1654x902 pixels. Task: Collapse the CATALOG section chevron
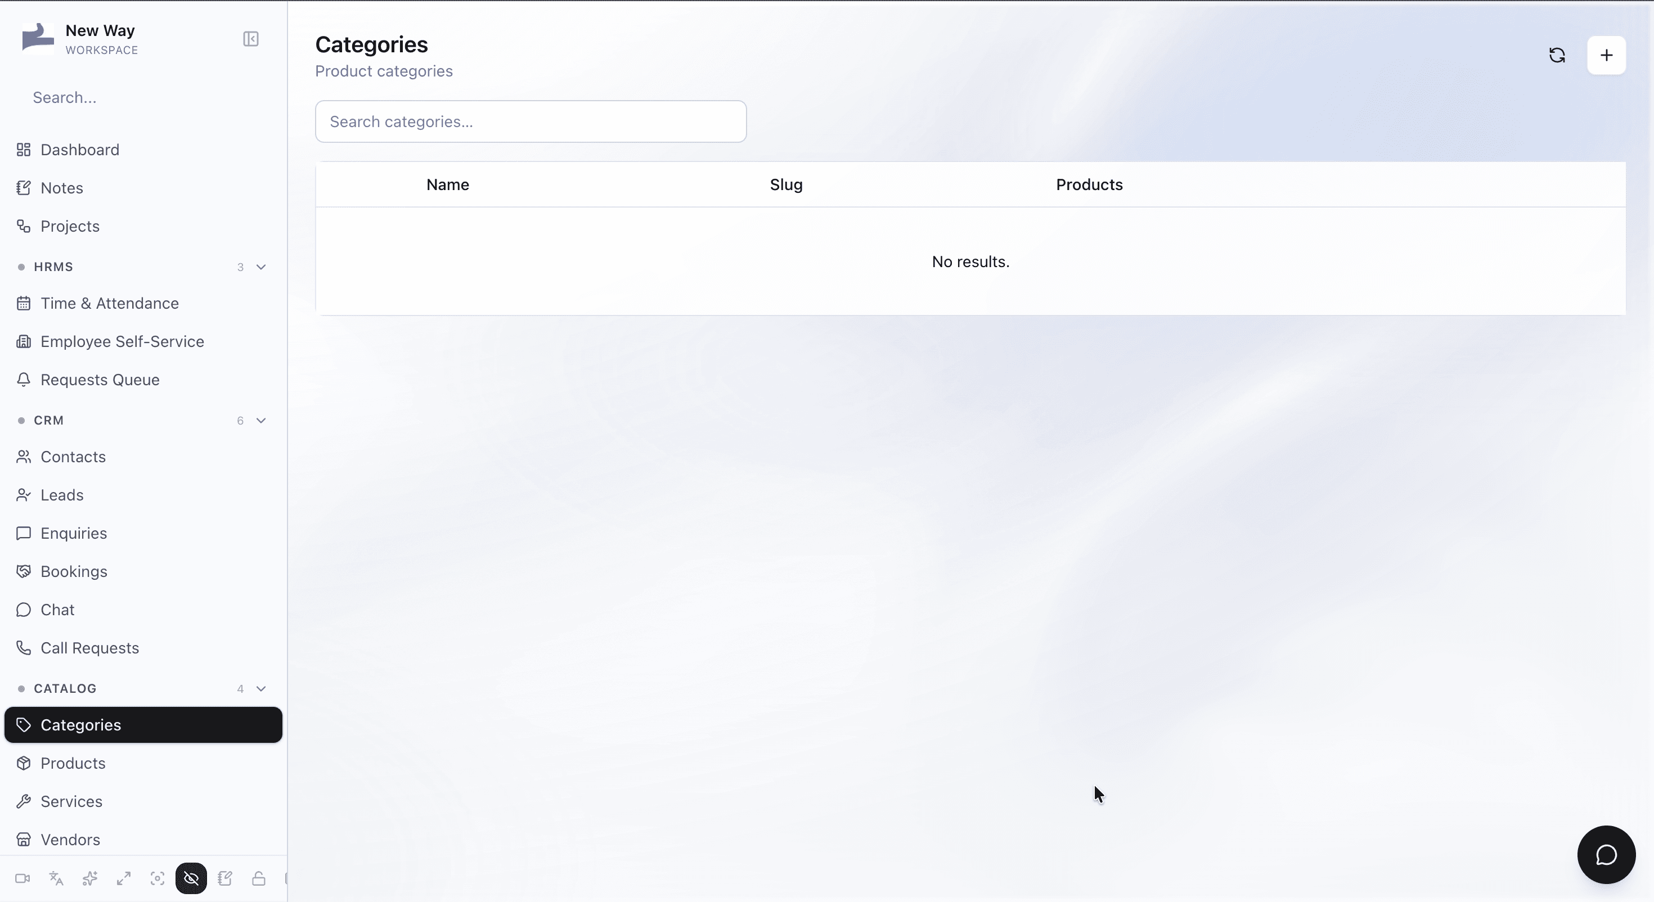pyautogui.click(x=262, y=688)
